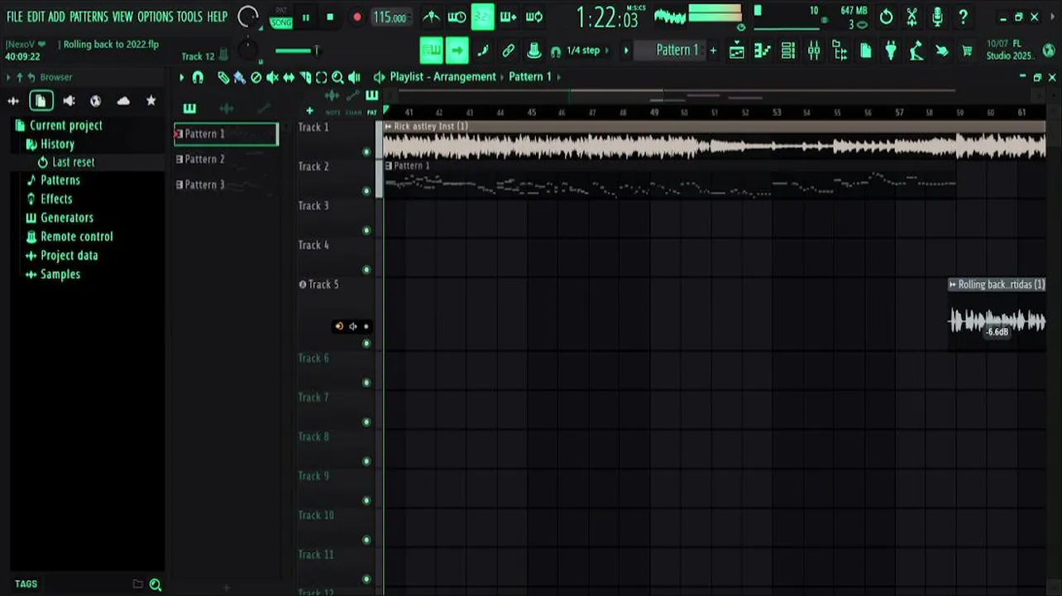This screenshot has height=596, width=1062.
Task: Switch browser to the starred favorites tab
Action: (x=151, y=101)
